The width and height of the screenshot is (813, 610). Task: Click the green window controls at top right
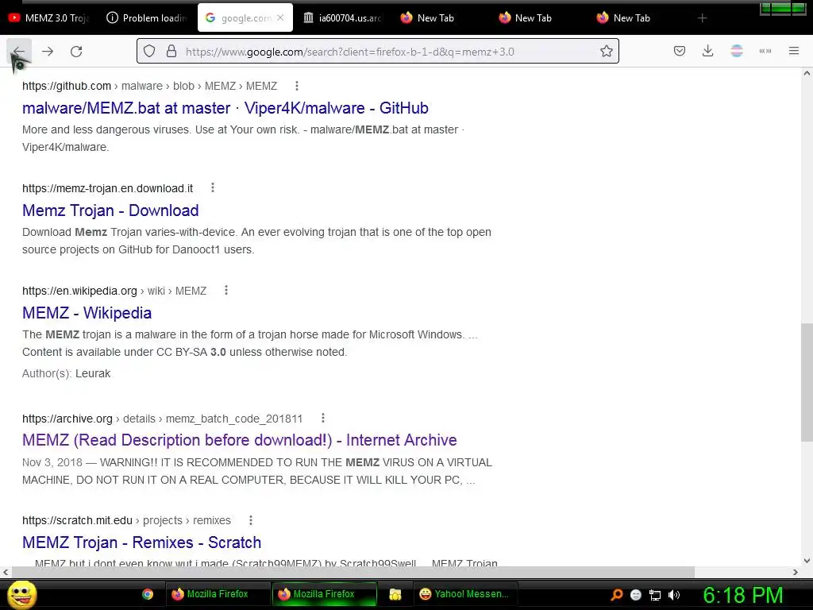[x=783, y=8]
